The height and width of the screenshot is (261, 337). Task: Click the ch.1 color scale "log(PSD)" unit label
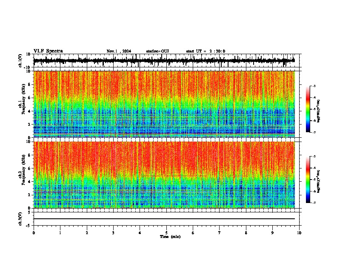(x=319, y=111)
